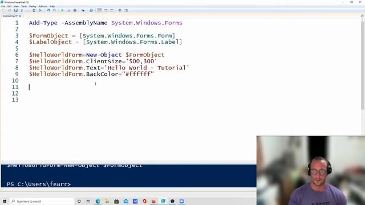This screenshot has width=365, height=205.
Task: Click the "#ffffff" value on line 9
Action: pyautogui.click(x=138, y=74)
